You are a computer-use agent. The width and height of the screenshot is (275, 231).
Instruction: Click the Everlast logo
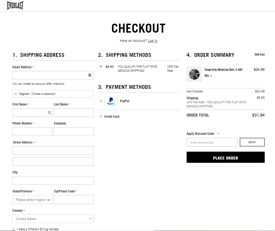(x=15, y=5)
